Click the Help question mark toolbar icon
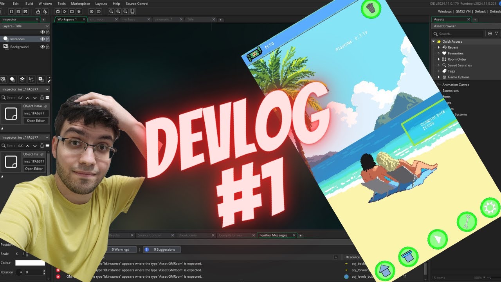501x282 pixels. tap(99, 12)
